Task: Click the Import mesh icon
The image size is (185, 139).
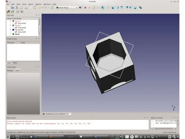Action: [x=8, y=12]
